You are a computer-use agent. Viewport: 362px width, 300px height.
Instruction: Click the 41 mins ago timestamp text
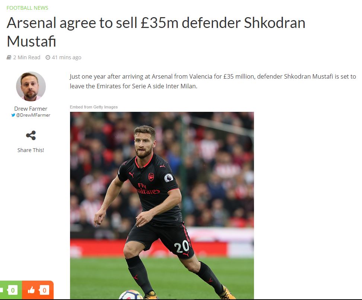click(67, 57)
